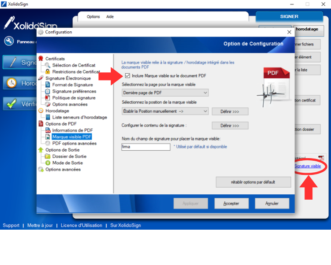Screen dimensions: 331x265
Task: Click the folder icon beside Dossier de Sortie
Action: tap(48, 156)
